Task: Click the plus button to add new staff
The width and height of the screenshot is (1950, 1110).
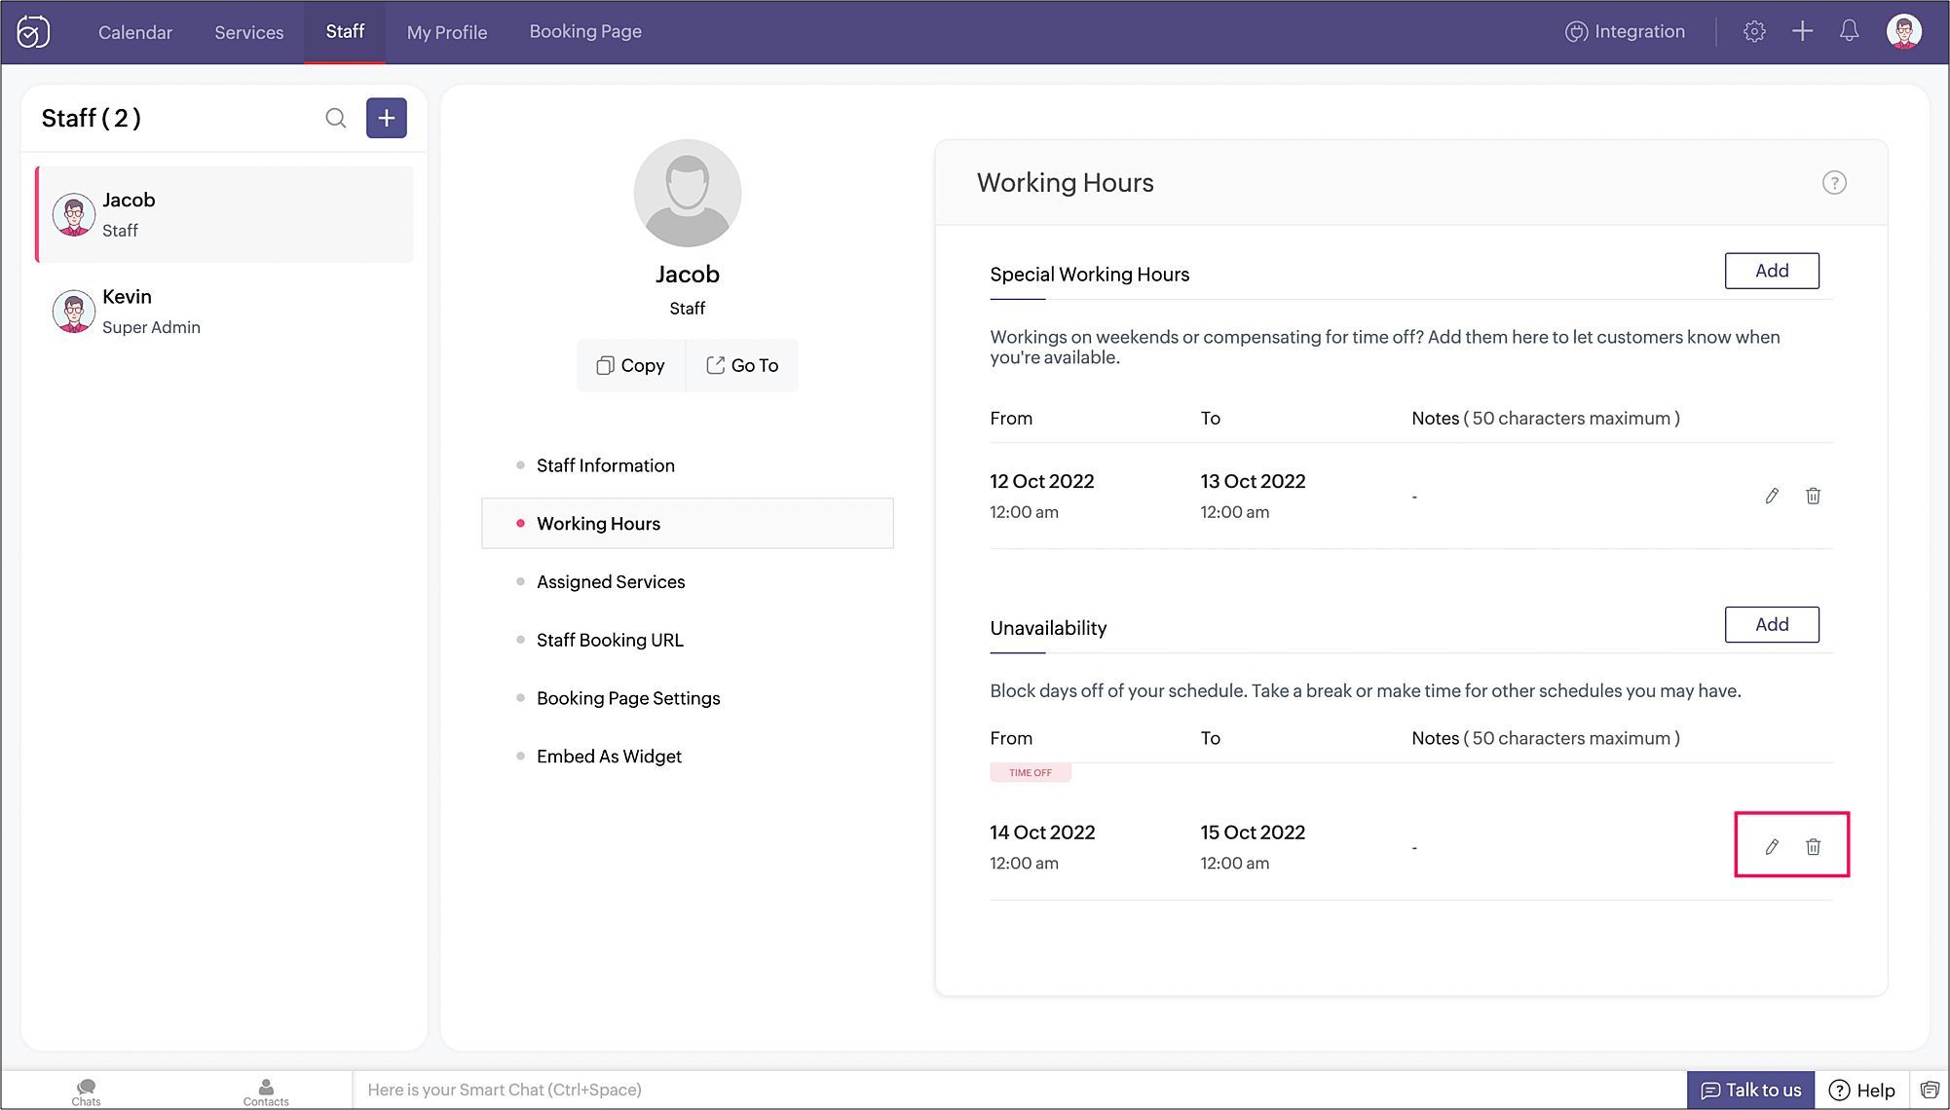Action: click(x=387, y=118)
